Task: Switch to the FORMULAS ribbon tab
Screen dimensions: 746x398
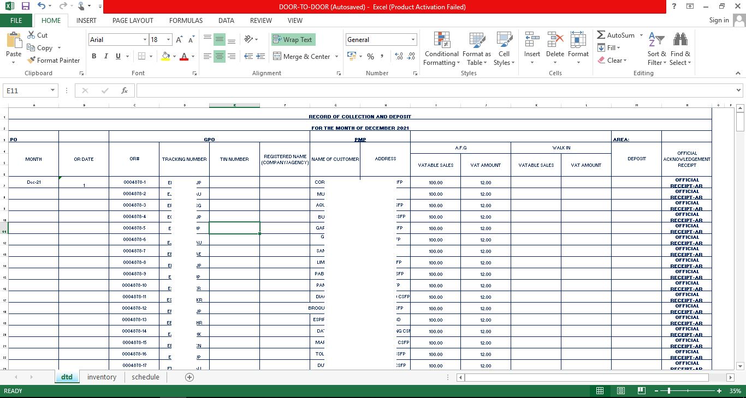Action: pyautogui.click(x=186, y=21)
